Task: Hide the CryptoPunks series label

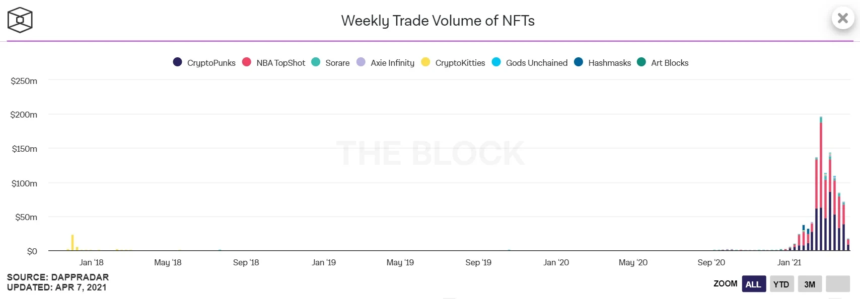Action: 211,63
